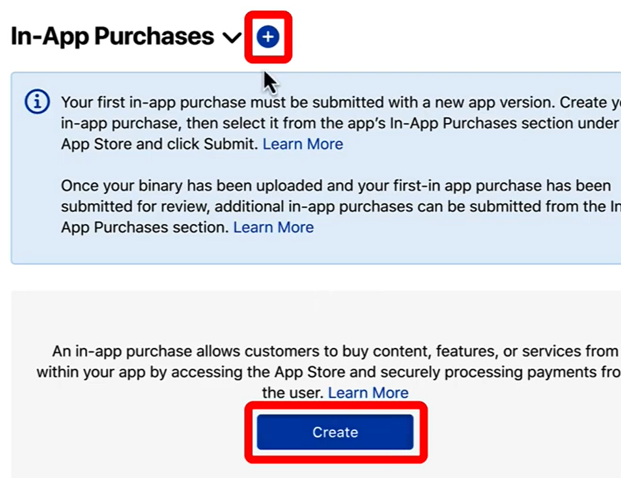Image resolution: width=621 pixels, height=478 pixels.
Task: Expand the In-App Purchases chevron dropdown
Action: coord(232,38)
